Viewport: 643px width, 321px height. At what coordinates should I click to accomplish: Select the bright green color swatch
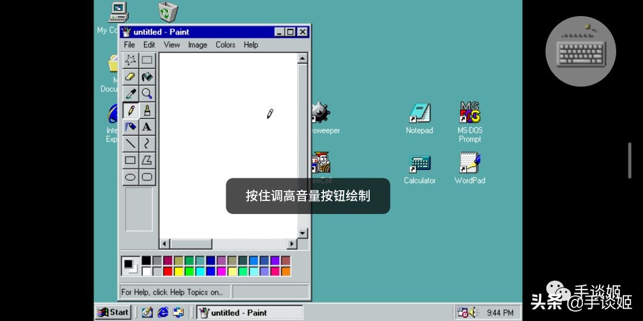coord(189,271)
